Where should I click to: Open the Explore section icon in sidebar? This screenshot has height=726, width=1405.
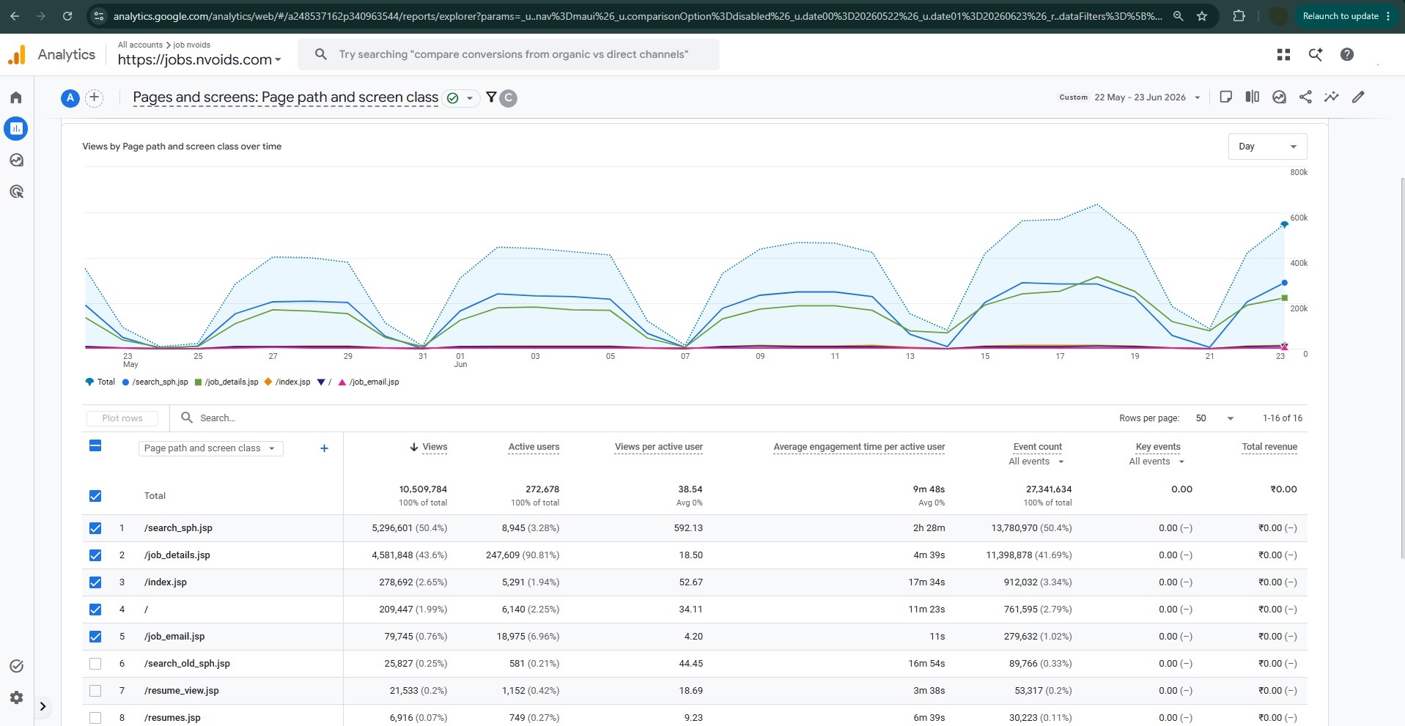[16, 160]
